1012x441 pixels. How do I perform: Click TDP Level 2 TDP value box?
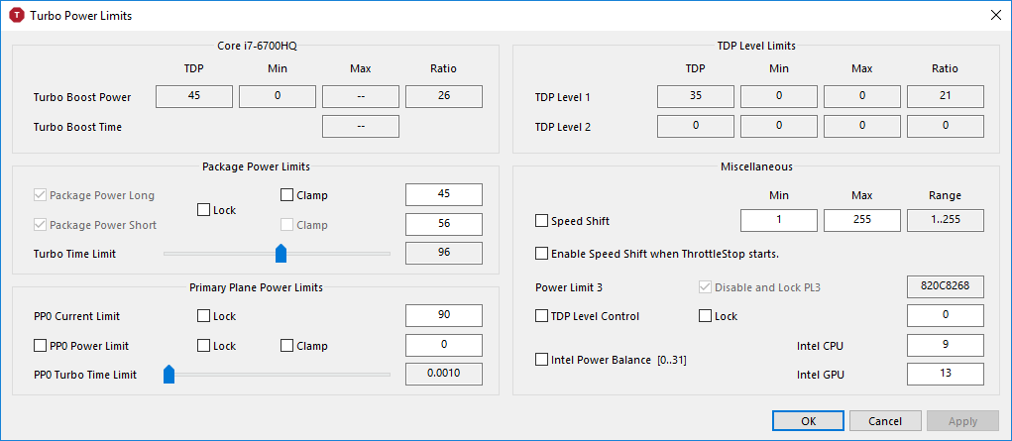tap(696, 127)
